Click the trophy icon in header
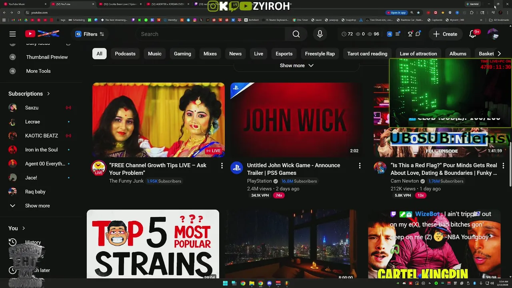Viewport: 512px width, 288px height. coord(410,34)
